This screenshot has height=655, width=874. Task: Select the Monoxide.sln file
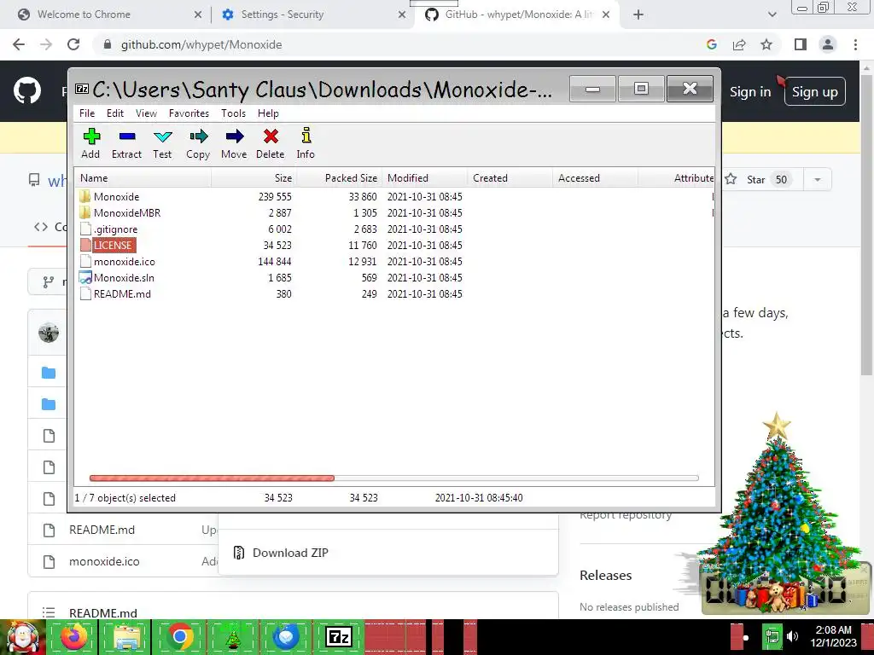(394, 277)
